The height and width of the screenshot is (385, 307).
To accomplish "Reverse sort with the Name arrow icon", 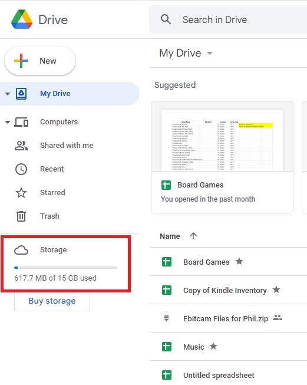I will click(193, 236).
